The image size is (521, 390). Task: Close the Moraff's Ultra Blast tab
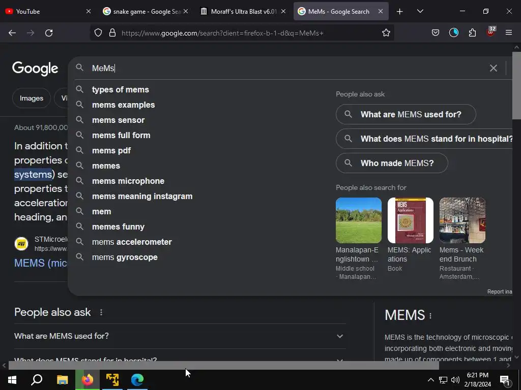tap(283, 12)
